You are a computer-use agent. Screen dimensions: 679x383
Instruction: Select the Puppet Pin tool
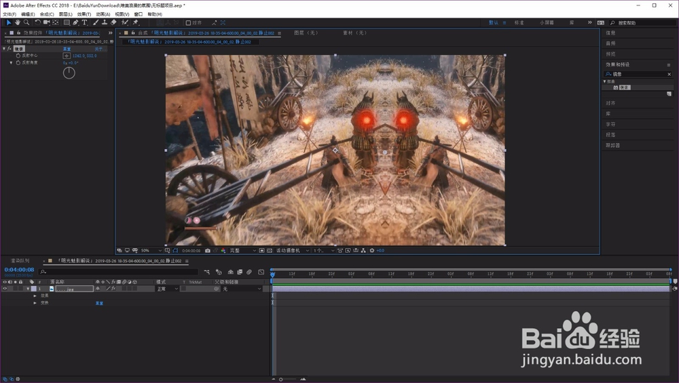pyautogui.click(x=136, y=22)
